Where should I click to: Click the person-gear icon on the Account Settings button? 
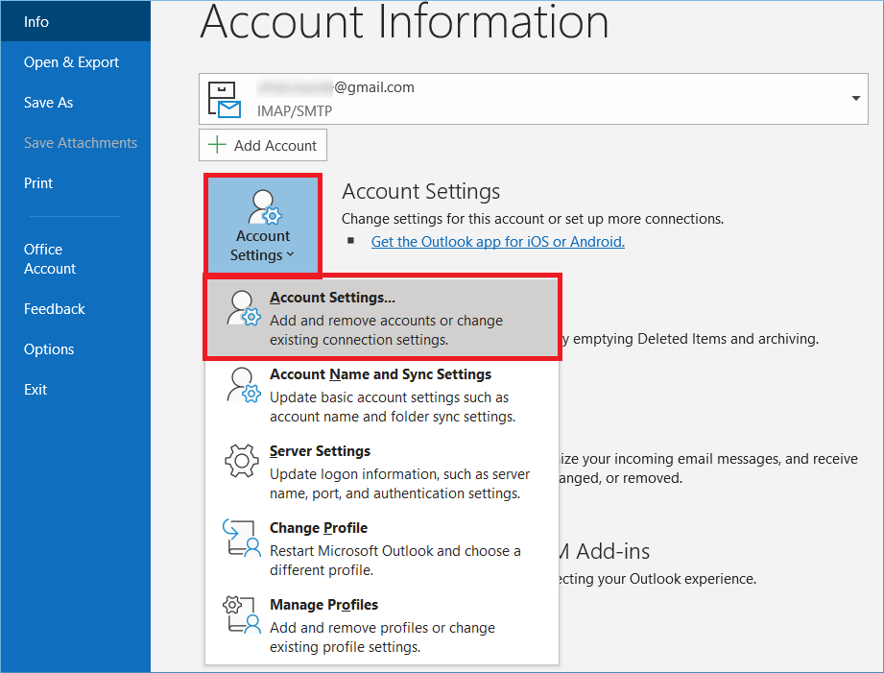pyautogui.click(x=264, y=207)
